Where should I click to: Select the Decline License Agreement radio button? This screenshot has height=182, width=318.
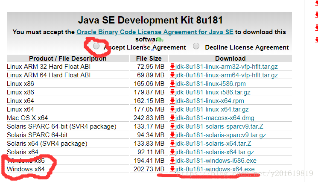[196, 46]
